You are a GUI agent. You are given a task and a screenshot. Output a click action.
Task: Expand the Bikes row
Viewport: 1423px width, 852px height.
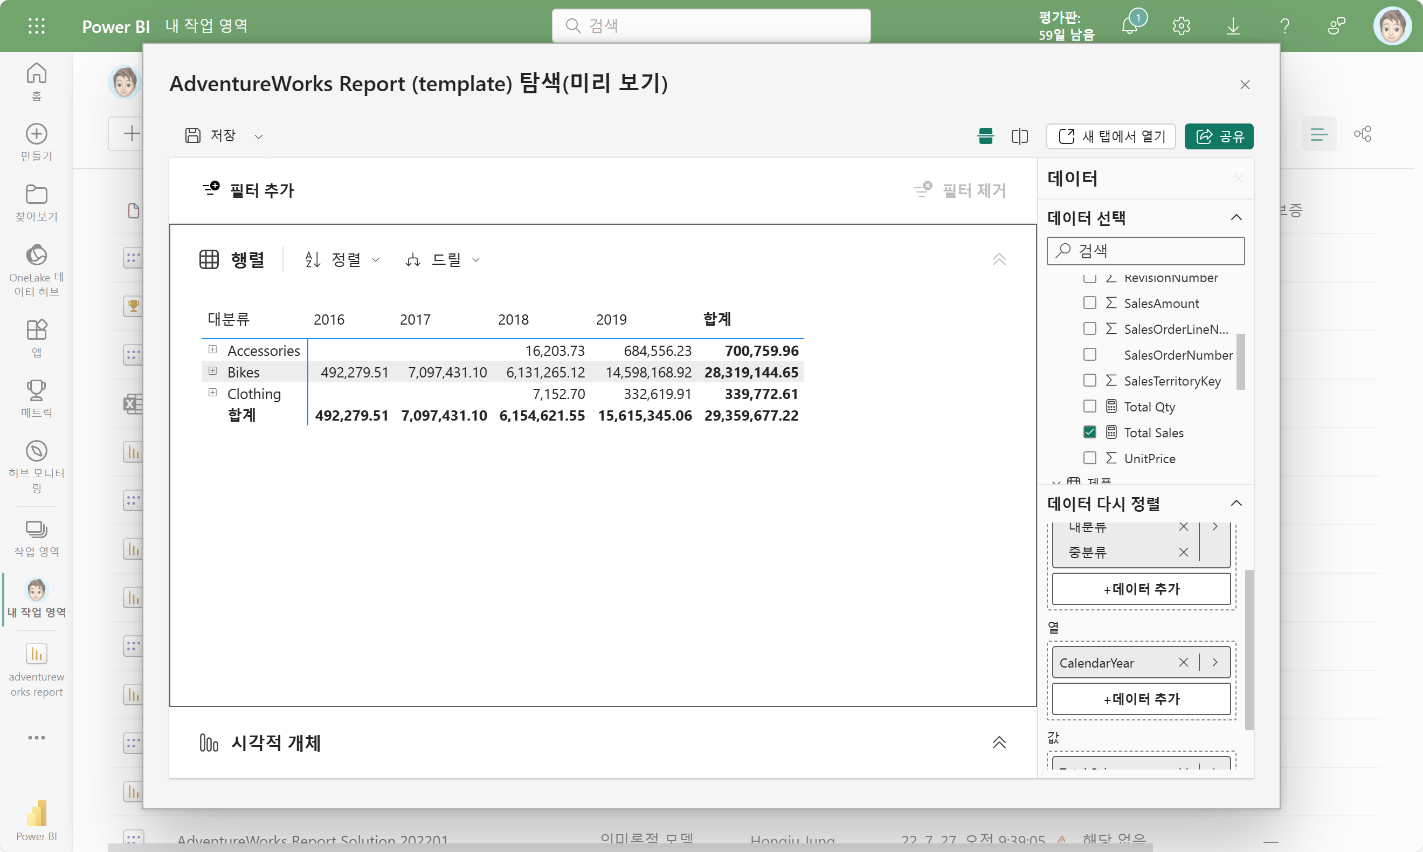(213, 371)
